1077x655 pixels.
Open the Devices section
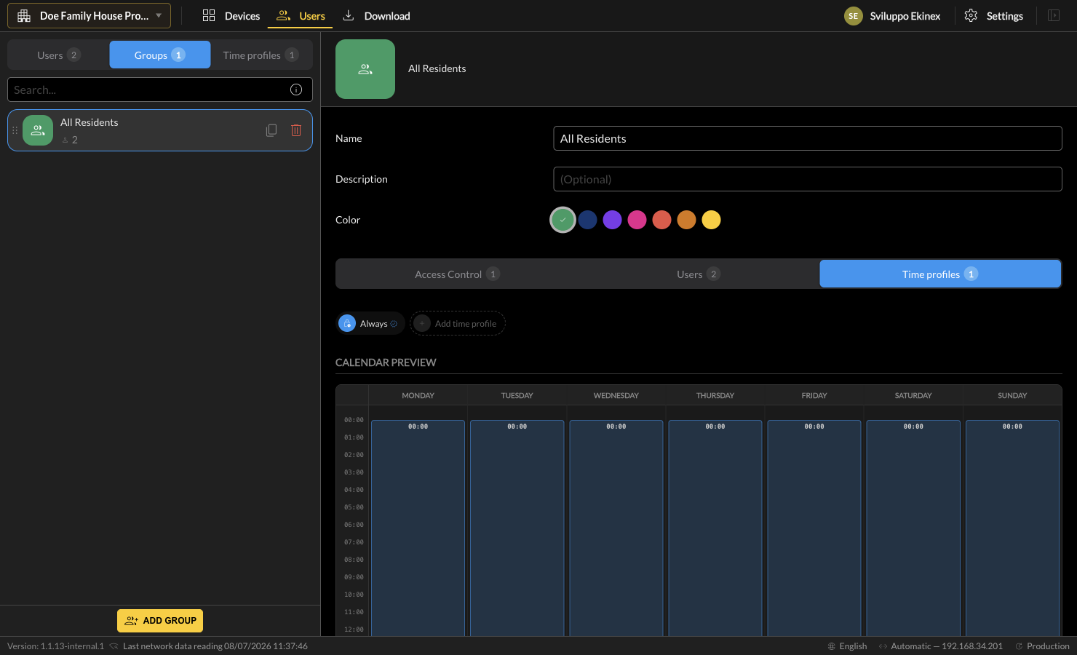tap(231, 15)
